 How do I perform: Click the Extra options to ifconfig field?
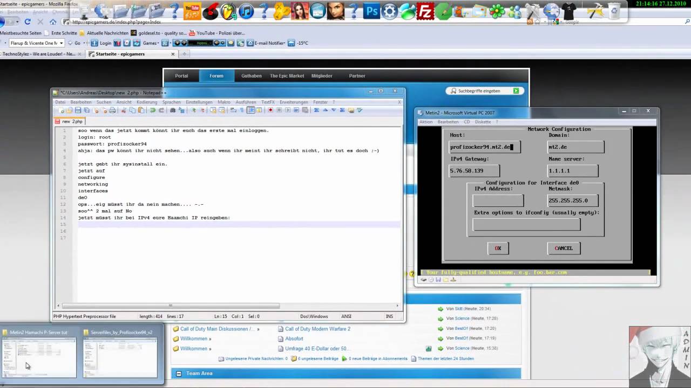click(x=526, y=224)
